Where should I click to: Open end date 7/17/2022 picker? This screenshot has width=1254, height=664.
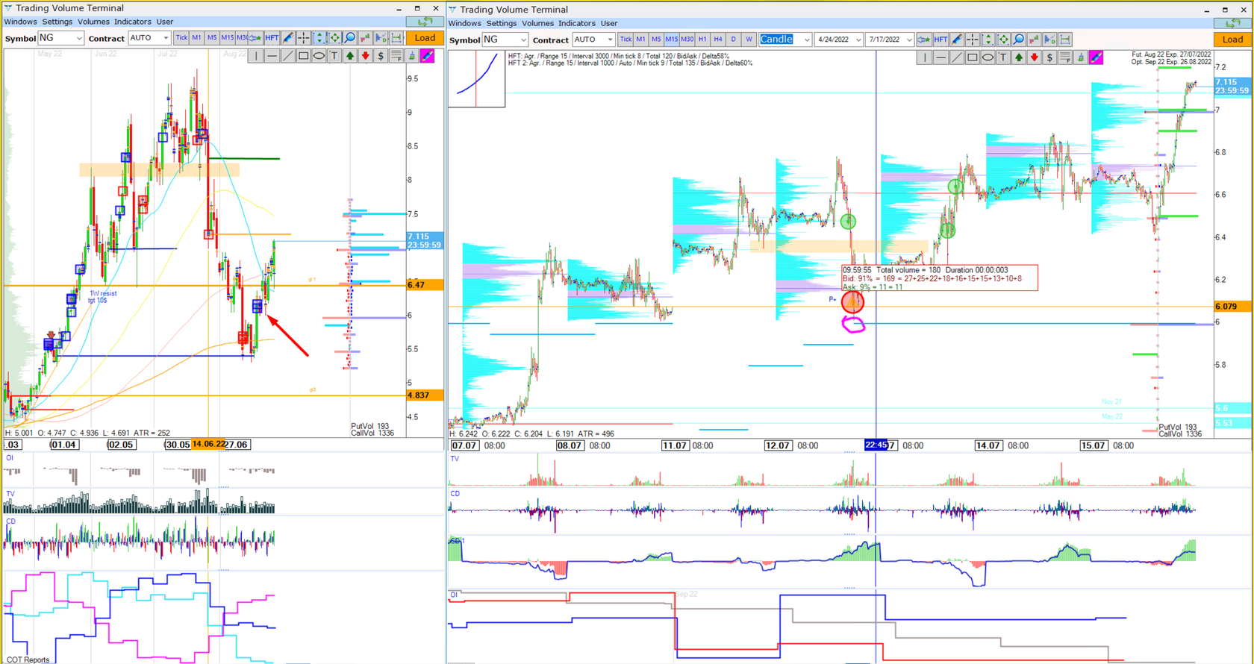click(x=890, y=40)
